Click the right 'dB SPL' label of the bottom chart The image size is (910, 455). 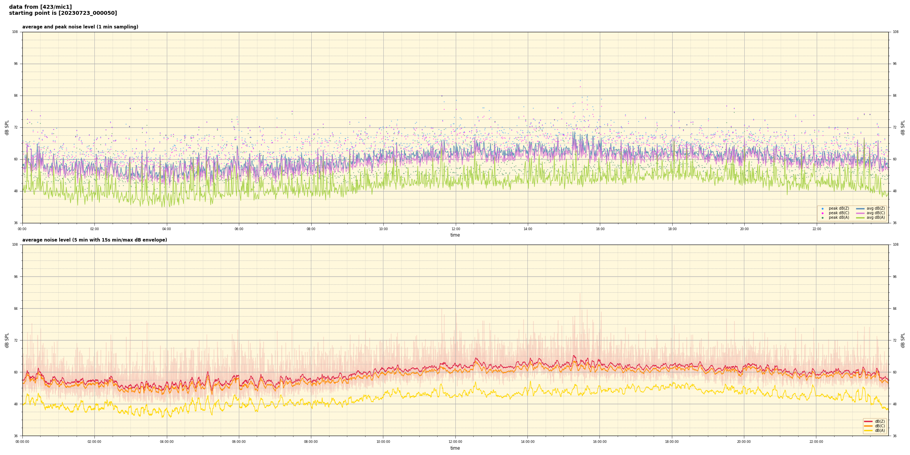[903, 340]
